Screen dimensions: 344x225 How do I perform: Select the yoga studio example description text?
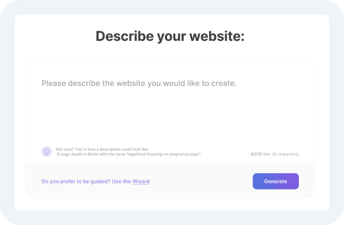click(x=128, y=154)
